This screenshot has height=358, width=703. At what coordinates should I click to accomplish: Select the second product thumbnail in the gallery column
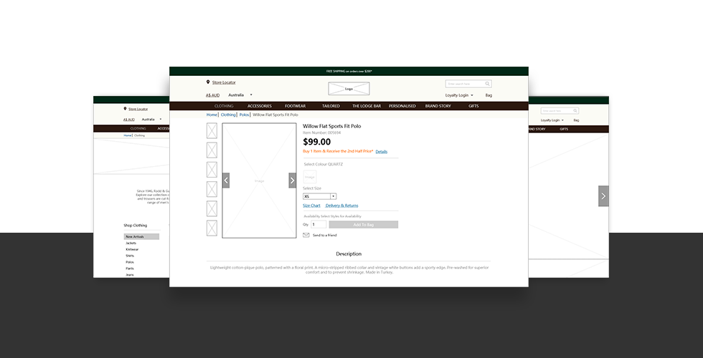point(212,150)
